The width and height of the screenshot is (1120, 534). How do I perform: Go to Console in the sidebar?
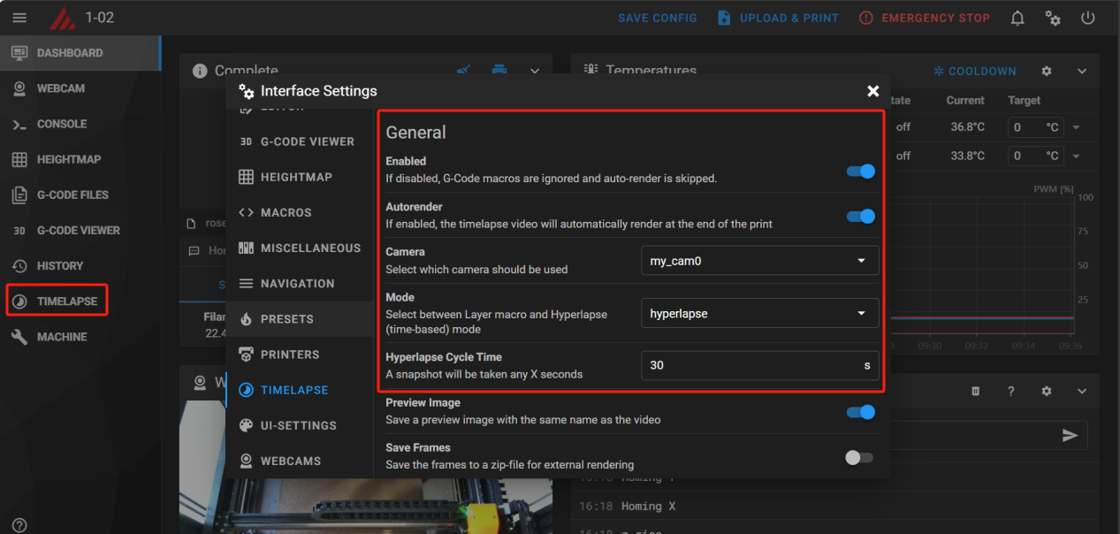[x=80, y=124]
